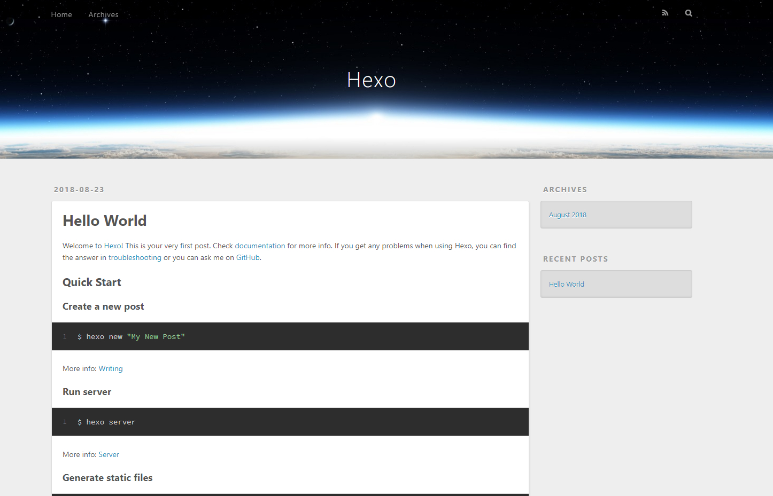
Task: Open the Server more info link
Action: coord(109,454)
